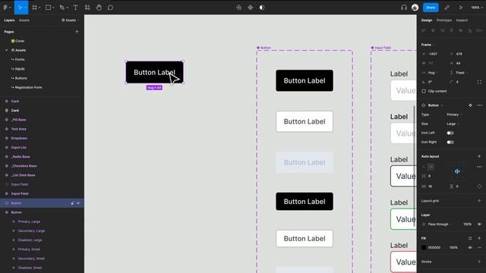Switch to the Layers tab
Image resolution: width=486 pixels, height=273 pixels.
pyautogui.click(x=9, y=20)
